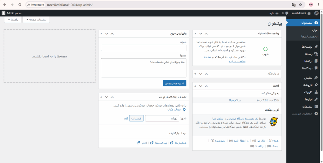The height and width of the screenshot is (163, 323).
Task: Click the home icon beside mazhikeabi
Action: click(309, 13)
